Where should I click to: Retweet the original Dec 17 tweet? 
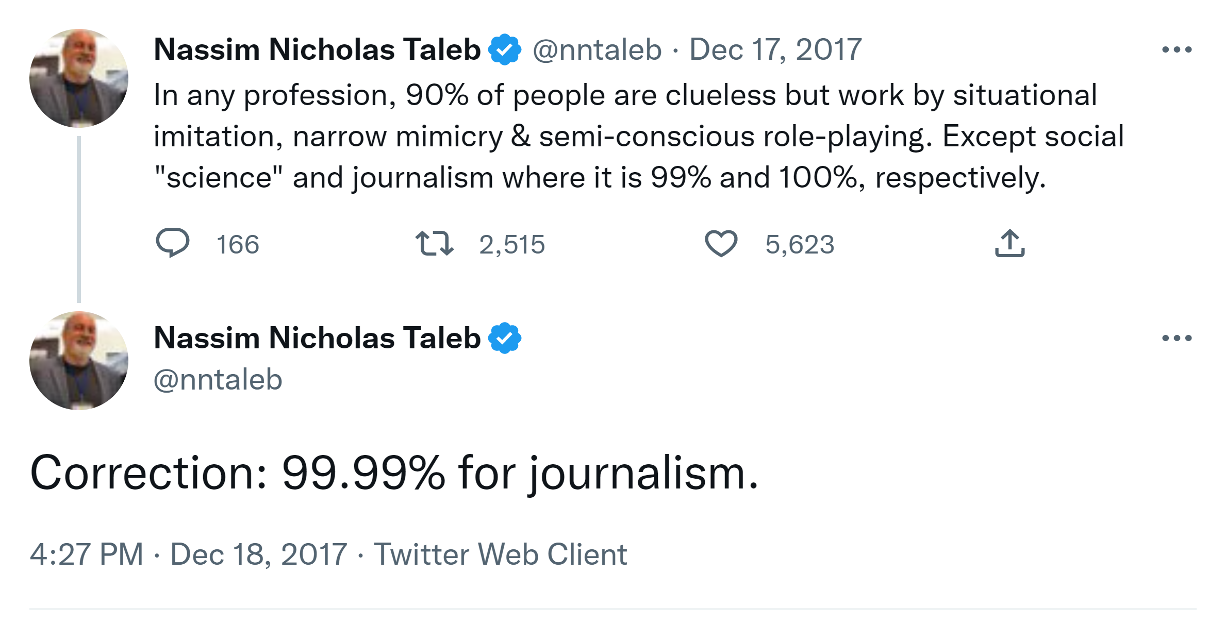(x=434, y=244)
